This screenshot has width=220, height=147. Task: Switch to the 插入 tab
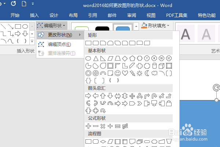[34, 15]
